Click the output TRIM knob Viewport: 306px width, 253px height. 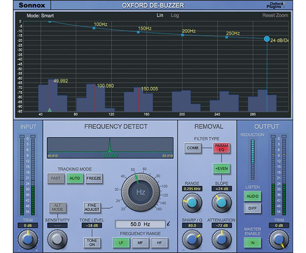[279, 239]
